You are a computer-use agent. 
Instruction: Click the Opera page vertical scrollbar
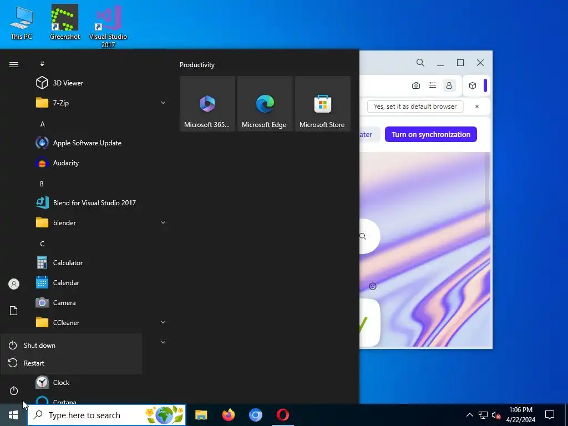coord(488,194)
